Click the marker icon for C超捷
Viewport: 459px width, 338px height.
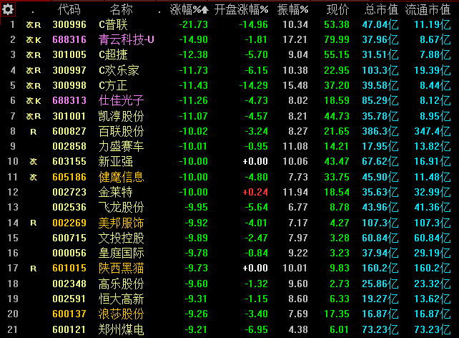coord(34,55)
